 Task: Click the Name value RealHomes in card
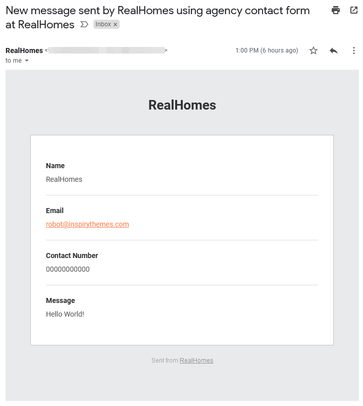64,179
